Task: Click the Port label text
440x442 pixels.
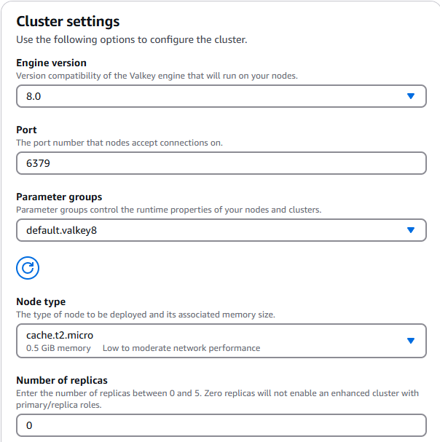Action: tap(26, 130)
